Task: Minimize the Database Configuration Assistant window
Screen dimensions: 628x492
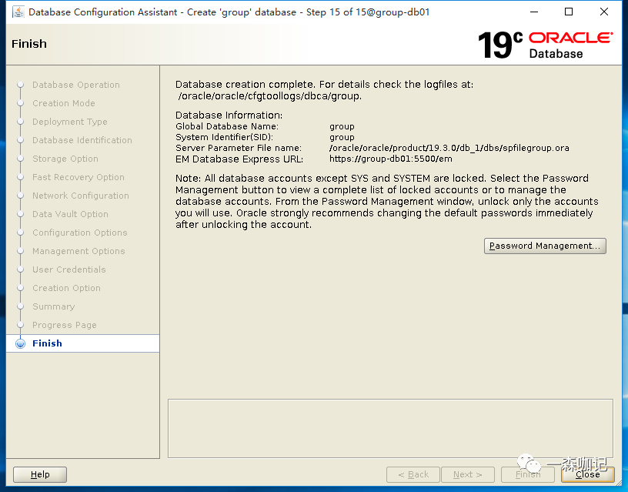Action: point(534,12)
